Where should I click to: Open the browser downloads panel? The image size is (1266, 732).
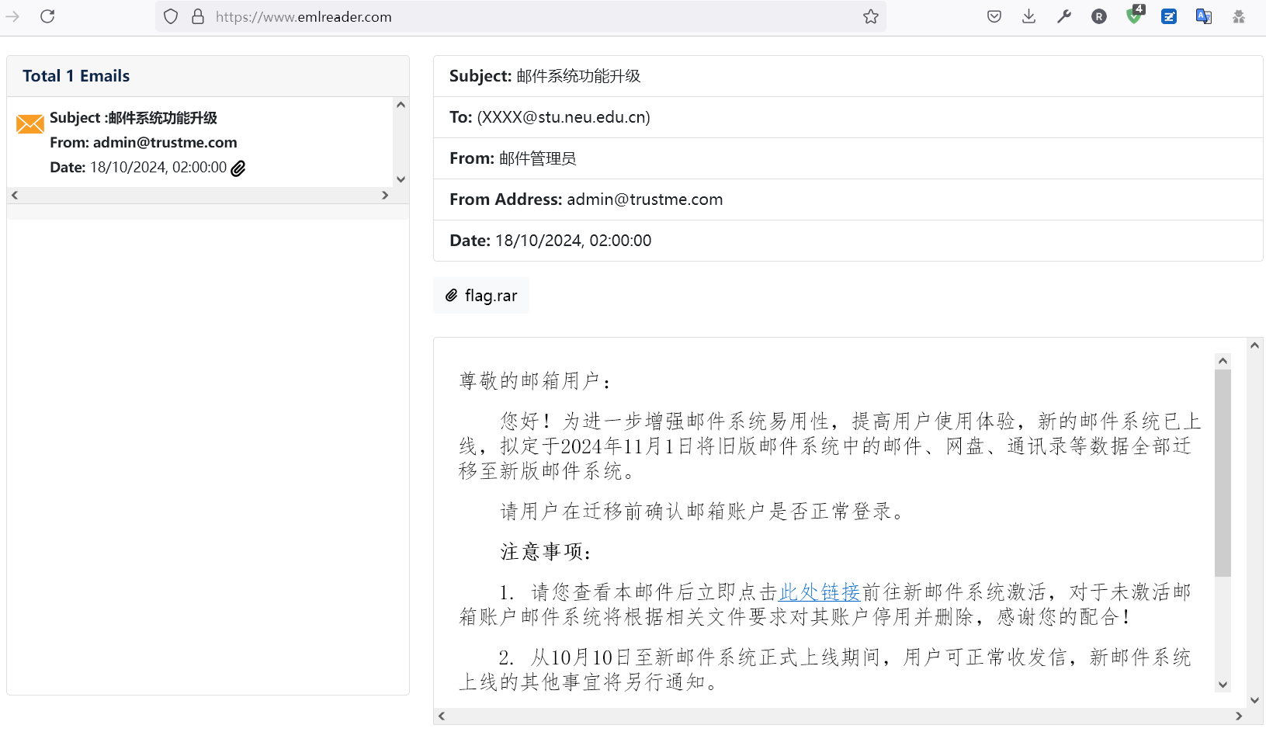1029,16
